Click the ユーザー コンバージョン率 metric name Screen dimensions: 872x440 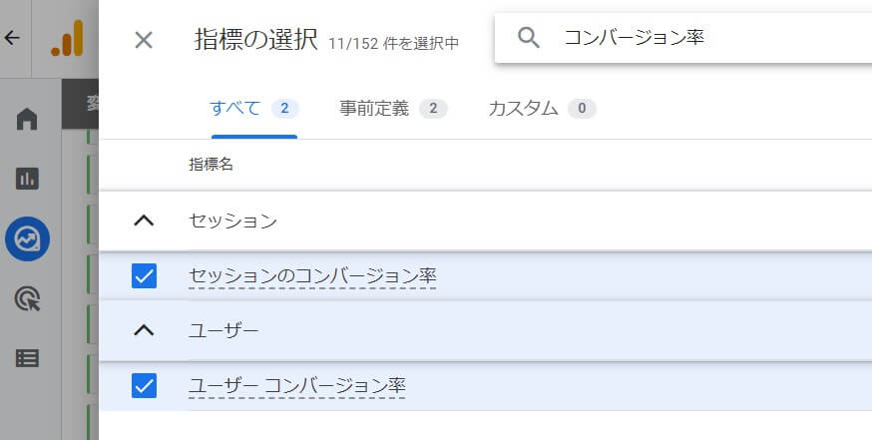tap(297, 385)
